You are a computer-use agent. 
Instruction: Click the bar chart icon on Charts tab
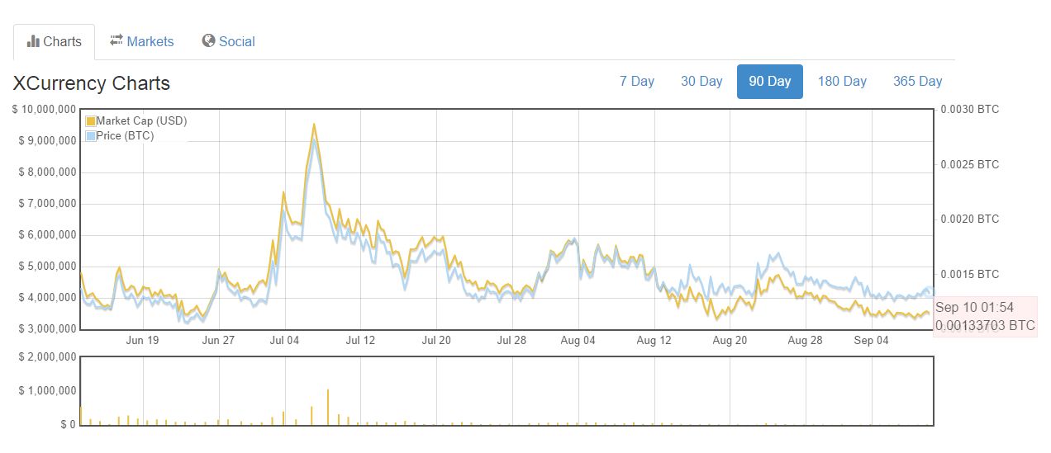pos(33,41)
